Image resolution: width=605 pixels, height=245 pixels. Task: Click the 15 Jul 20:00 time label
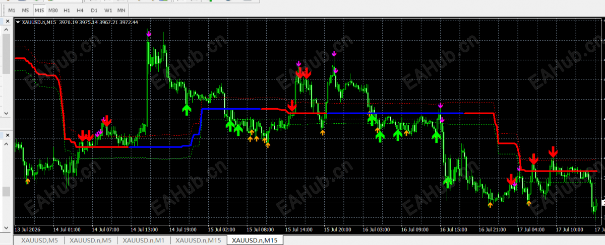click(338, 229)
